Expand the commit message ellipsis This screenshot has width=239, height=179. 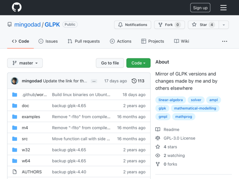coord(94,81)
